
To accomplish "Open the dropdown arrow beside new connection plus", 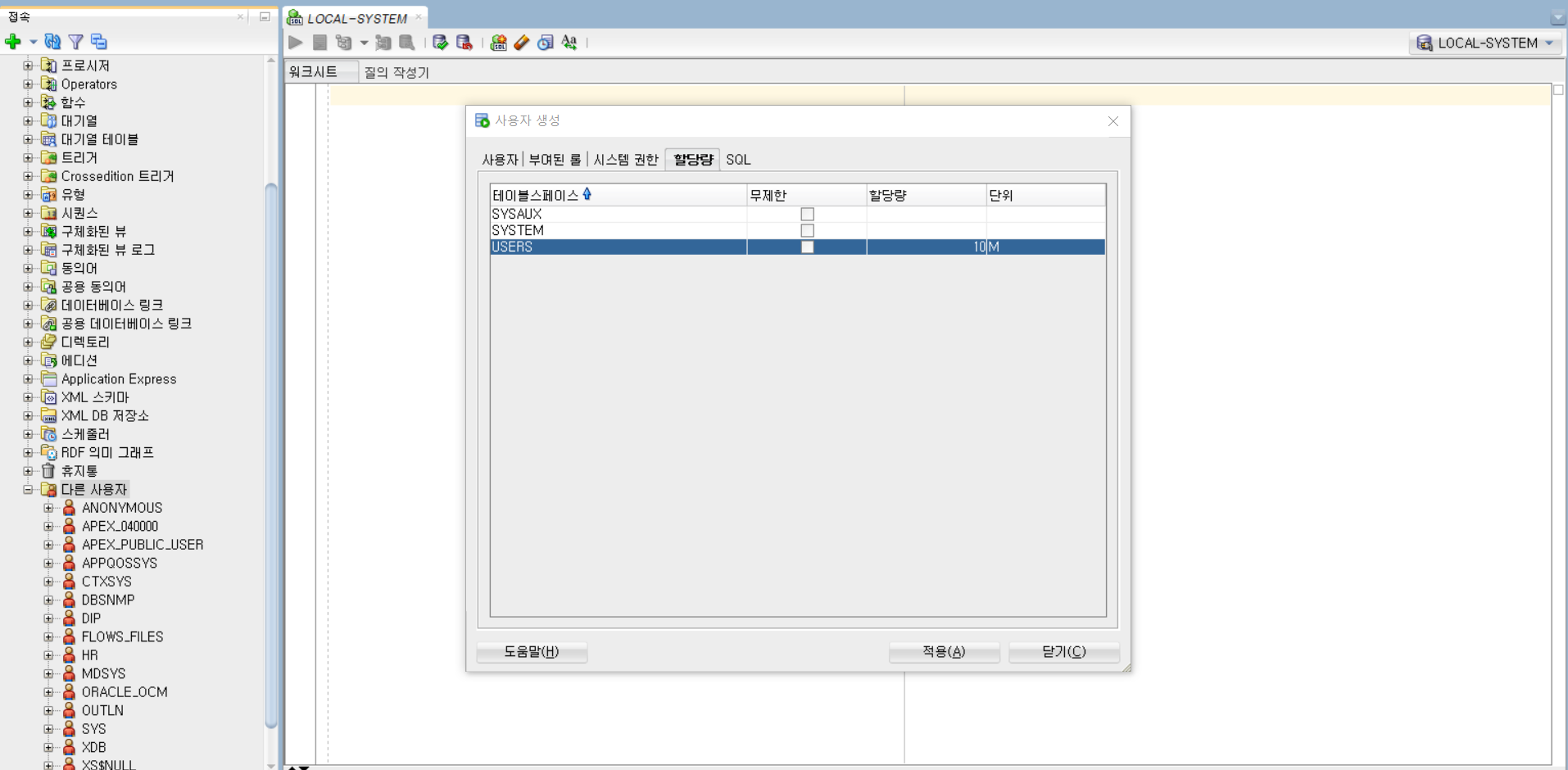I will [x=33, y=42].
